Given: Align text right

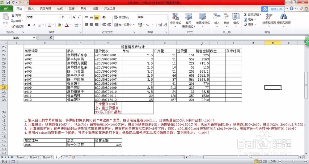Looking at the screenshot, I should 97,25.
